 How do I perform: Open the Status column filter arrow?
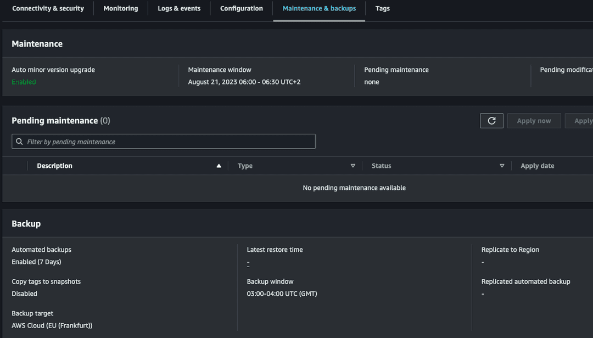502,165
